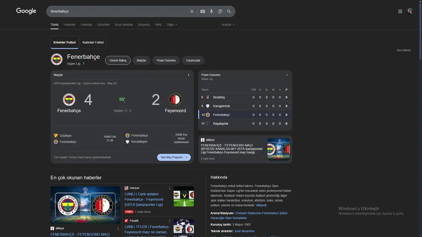
Task: Open the on-screen keyboard icon
Action: [x=203, y=11]
